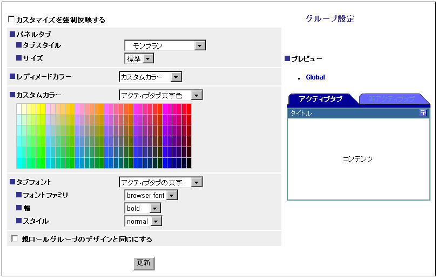This screenshot has height=279, width=438.
Task: Open the タブスタイル dropdown showing モンブラン
Action: [165, 45]
